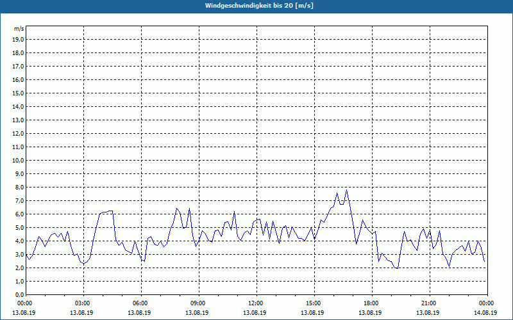Image resolution: width=513 pixels, height=320 pixels.
Task: Click the 2,0 y-axis label
Action: coord(19,268)
